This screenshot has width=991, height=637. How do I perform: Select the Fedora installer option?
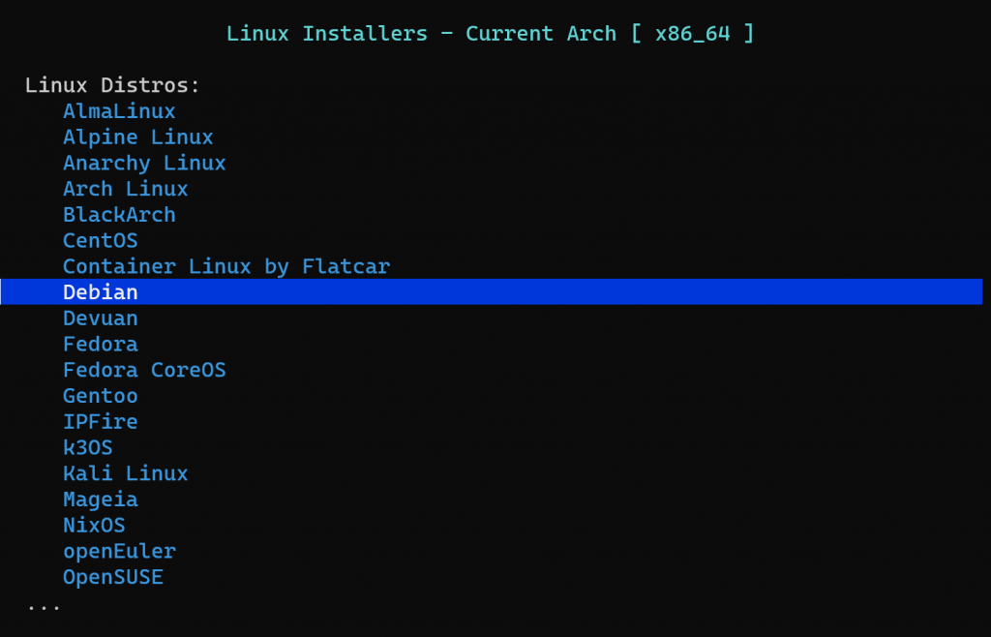100,344
